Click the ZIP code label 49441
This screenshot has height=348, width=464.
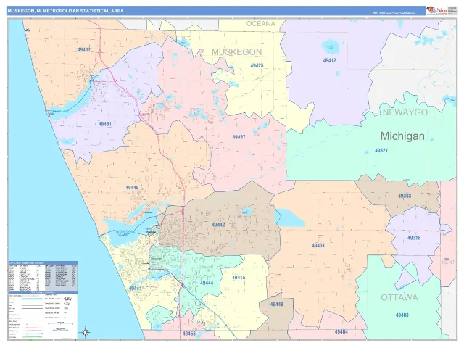135,289
